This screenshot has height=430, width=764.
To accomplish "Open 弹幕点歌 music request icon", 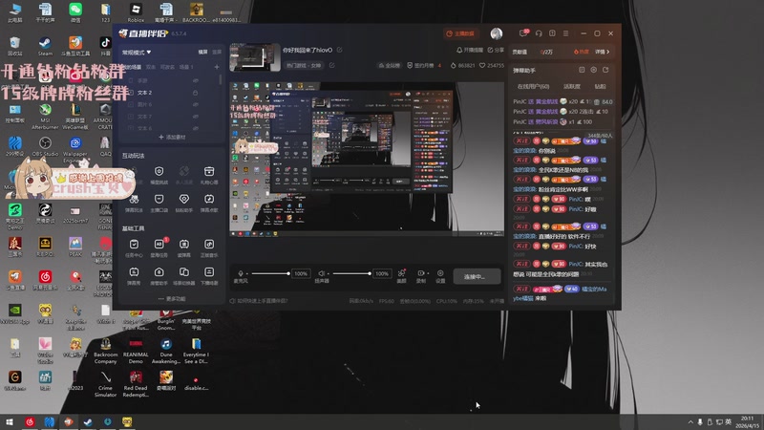I will [209, 200].
